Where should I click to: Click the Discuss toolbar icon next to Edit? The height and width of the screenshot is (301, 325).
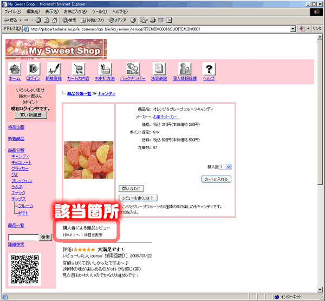point(170,20)
